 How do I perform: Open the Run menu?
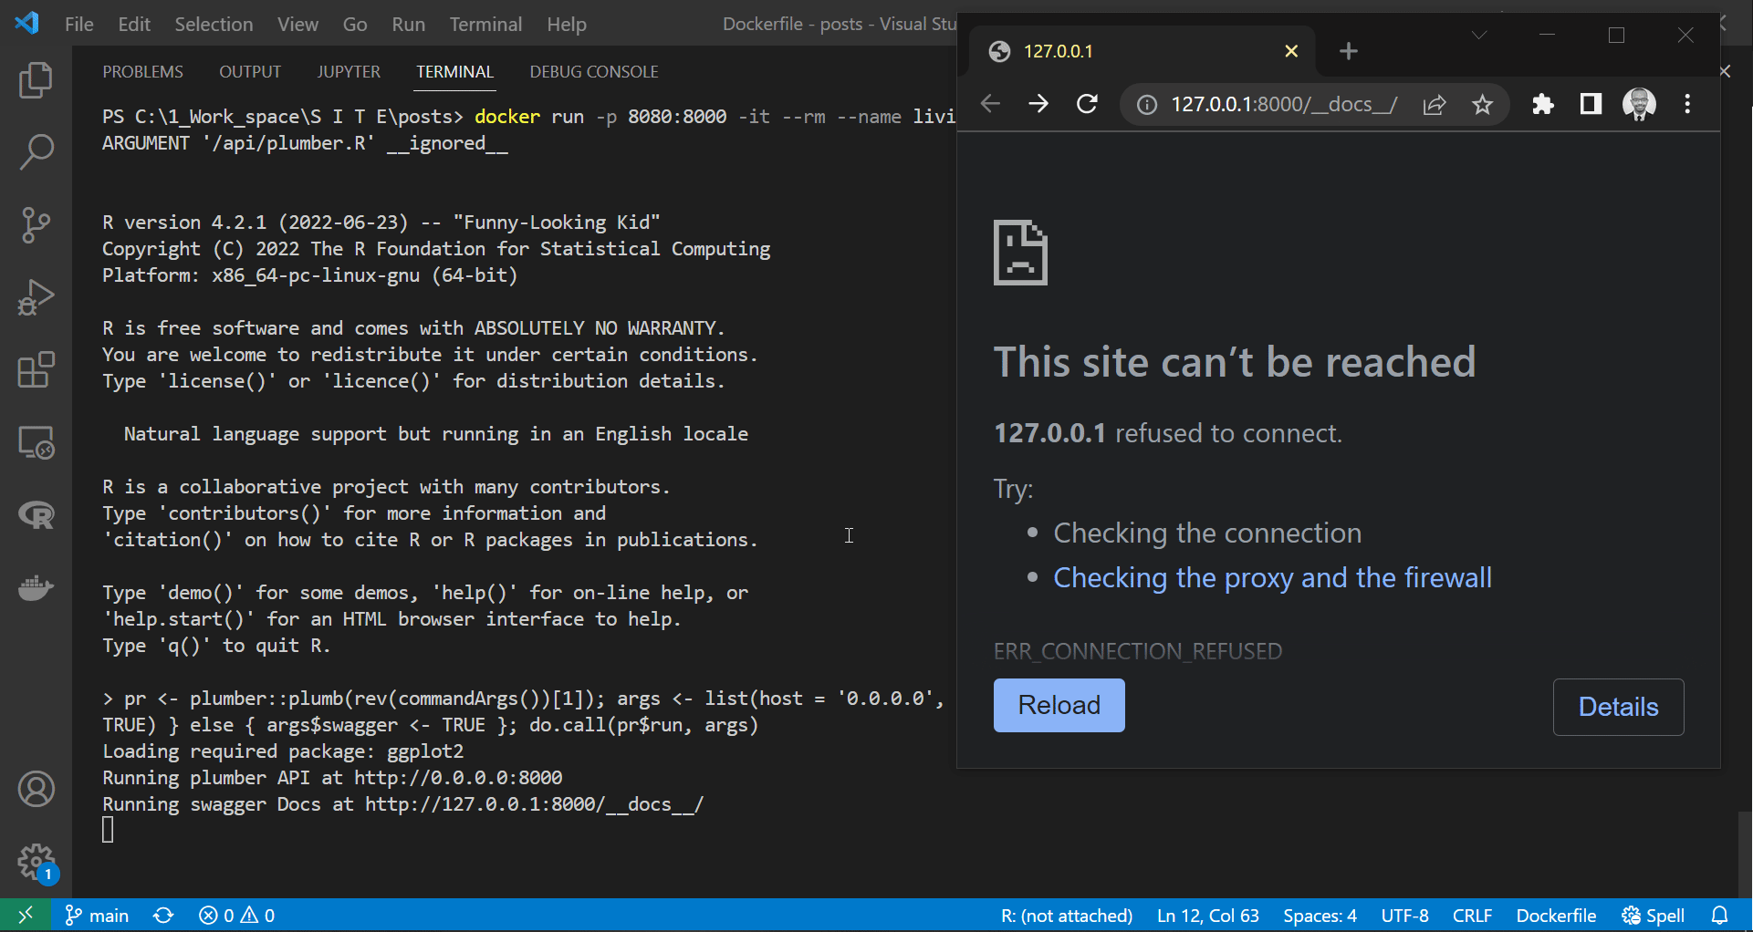(x=408, y=24)
